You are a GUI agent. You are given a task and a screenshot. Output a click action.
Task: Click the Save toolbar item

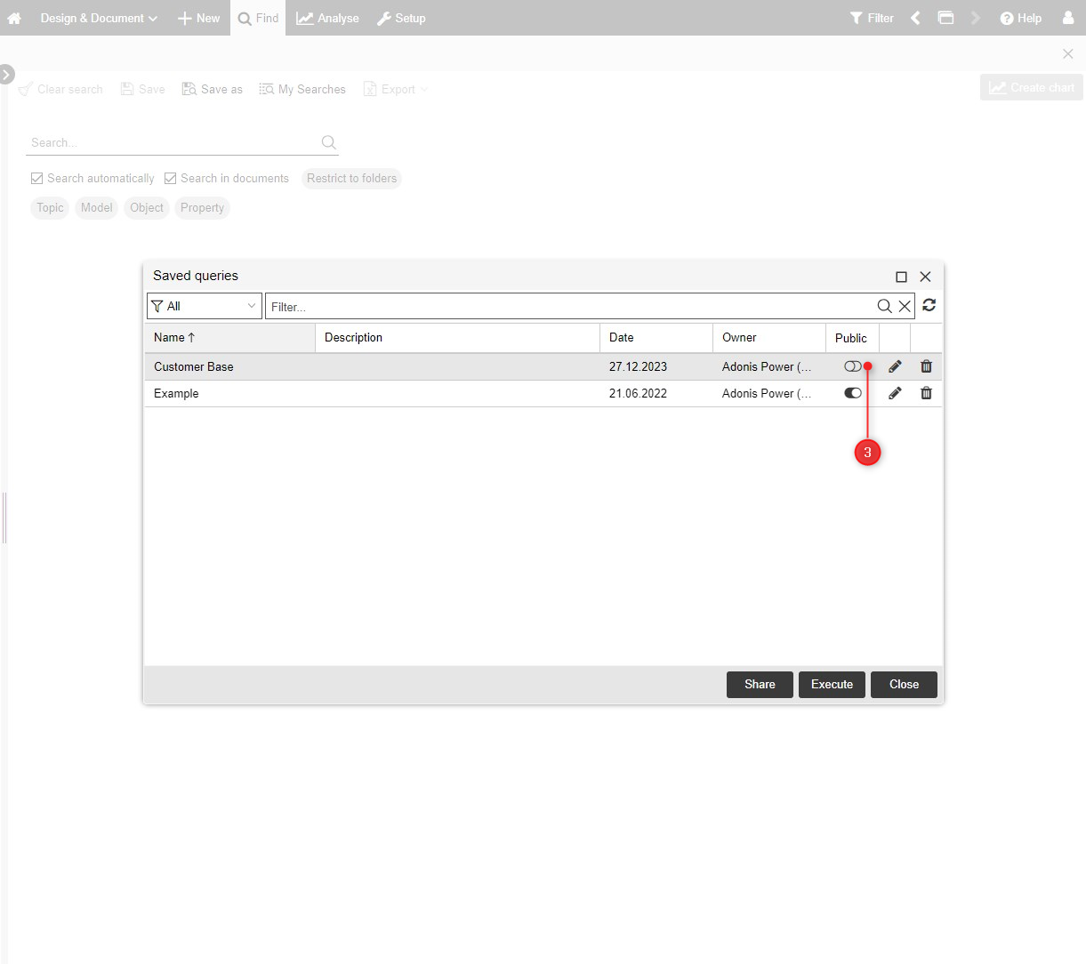point(143,89)
